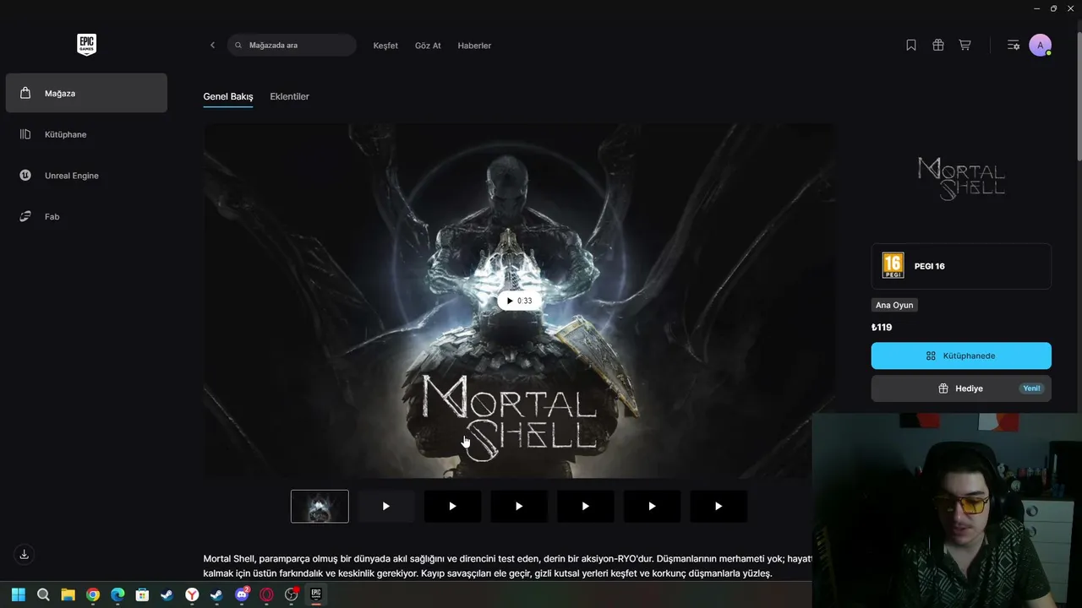This screenshot has height=608, width=1082.
Task: Open the shopping cart
Action: [x=965, y=46]
